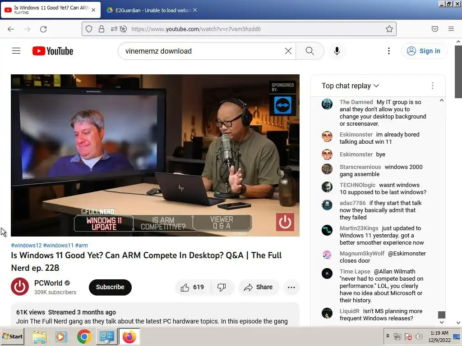The height and width of the screenshot is (346, 462).
Task: Expand Top chat replay dropdown
Action: click(350, 86)
